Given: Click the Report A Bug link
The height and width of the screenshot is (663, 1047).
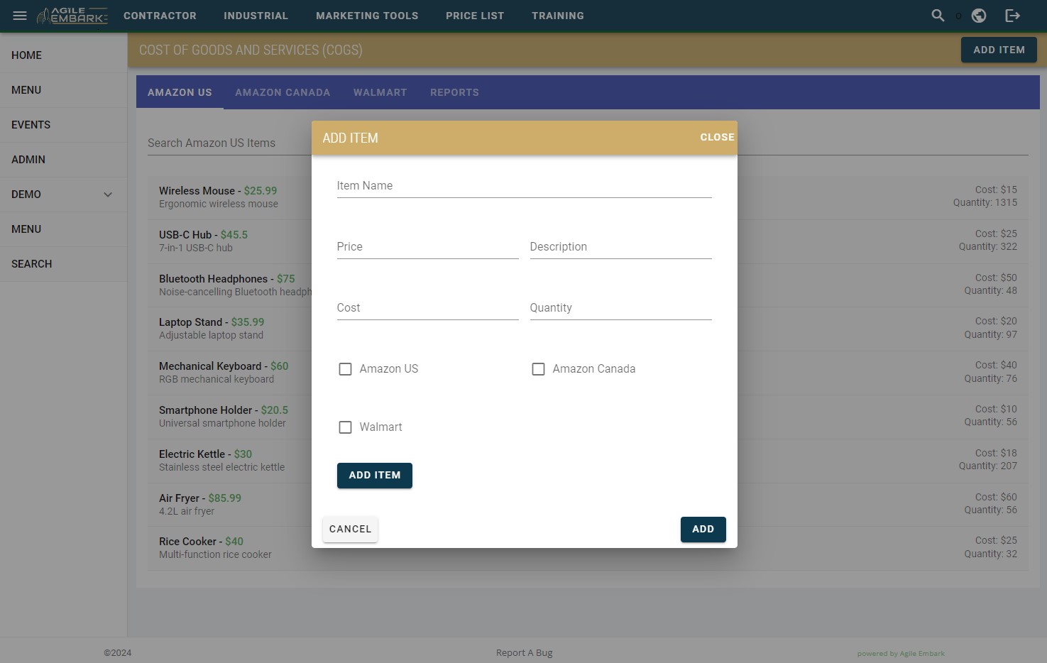Looking at the screenshot, I should coord(524,652).
